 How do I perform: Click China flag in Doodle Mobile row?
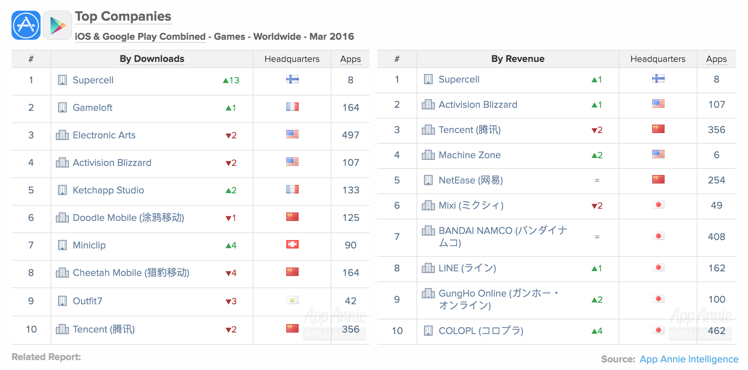(292, 217)
